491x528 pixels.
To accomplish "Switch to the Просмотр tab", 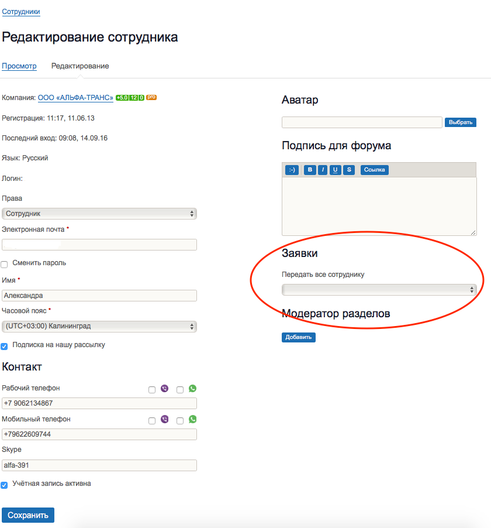I will pyautogui.click(x=19, y=66).
